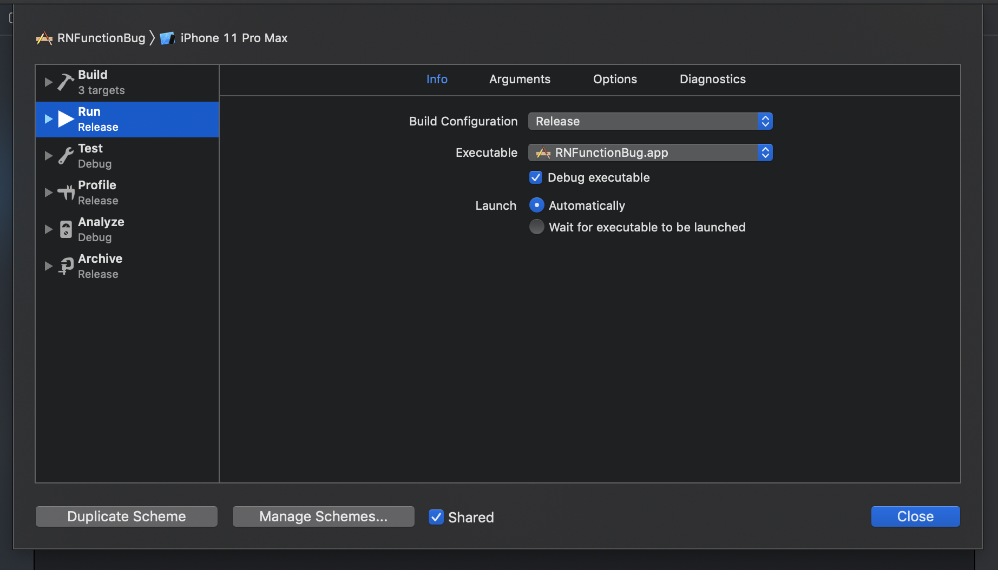Click the Profile action icon

click(65, 192)
